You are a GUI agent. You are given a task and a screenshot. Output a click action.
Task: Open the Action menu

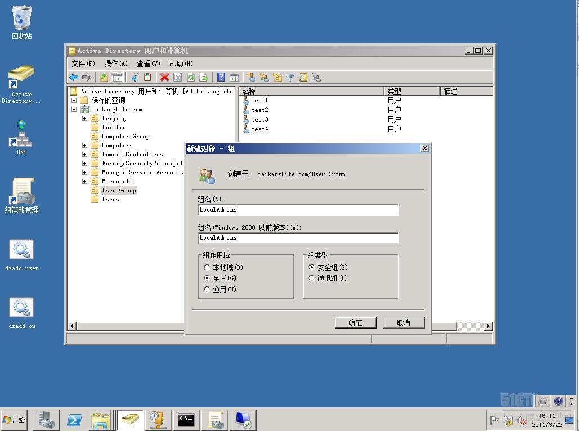click(116, 64)
